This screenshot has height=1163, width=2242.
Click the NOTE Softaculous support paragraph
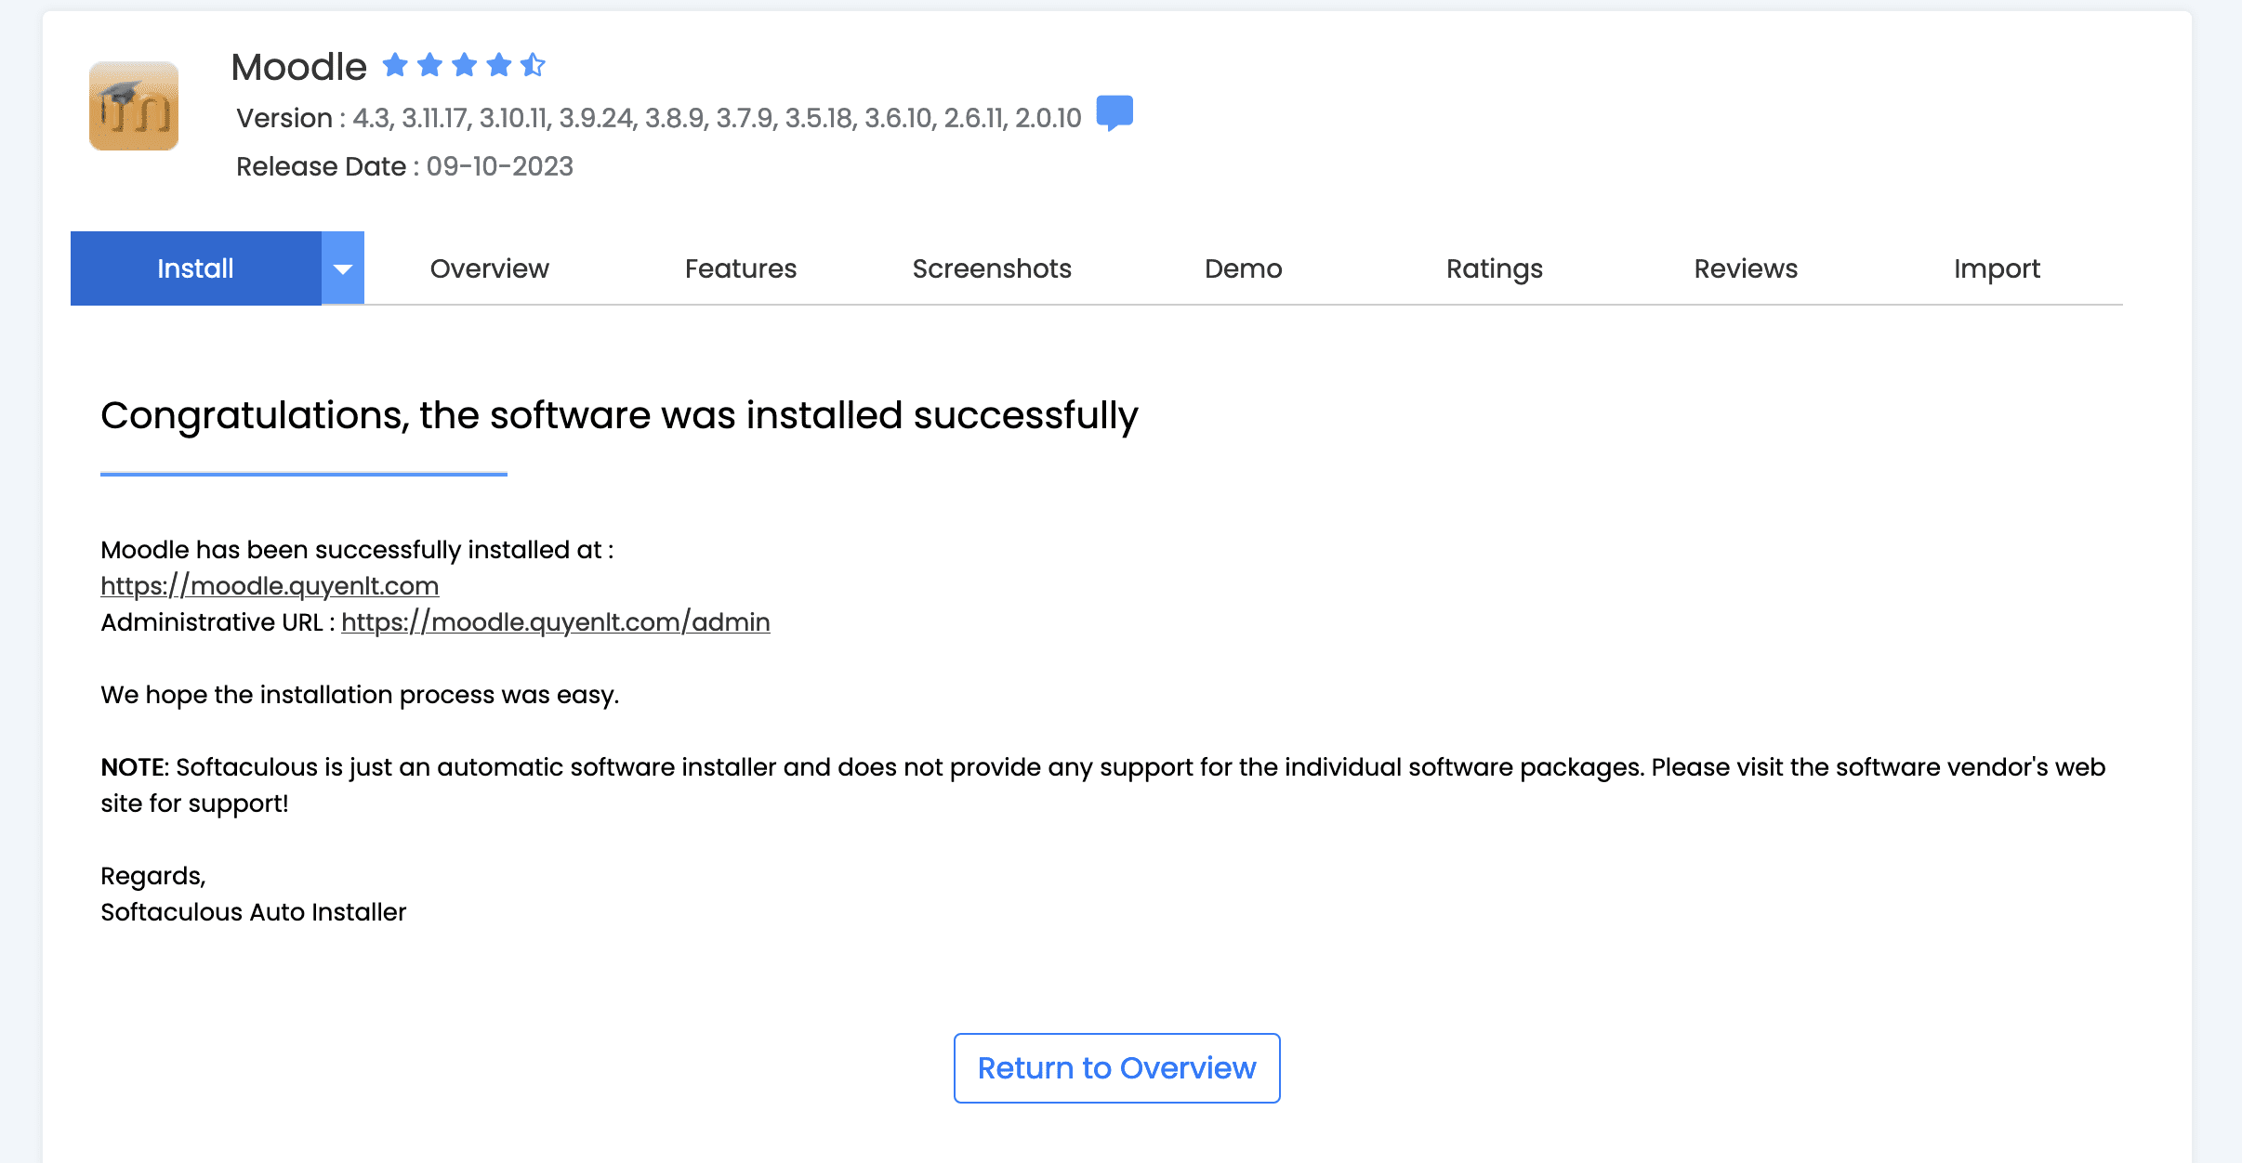tap(1102, 785)
